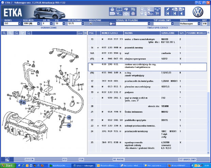Select the Zlecen. tab at bottom
Screen dimensions: 211x168
click(29, 159)
